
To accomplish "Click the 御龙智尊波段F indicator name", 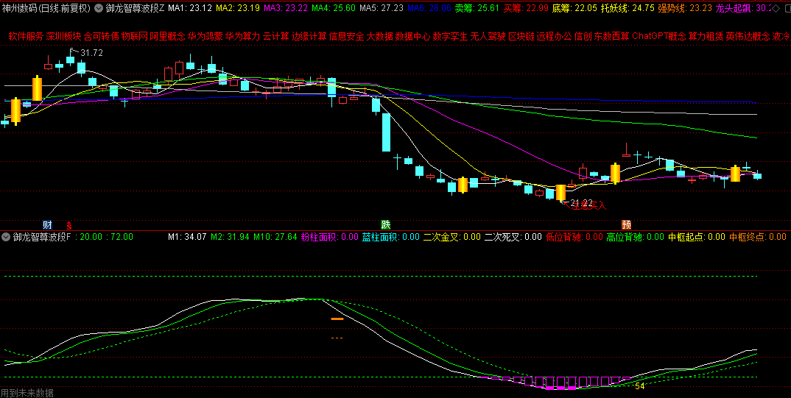I will pyautogui.click(x=42, y=237).
